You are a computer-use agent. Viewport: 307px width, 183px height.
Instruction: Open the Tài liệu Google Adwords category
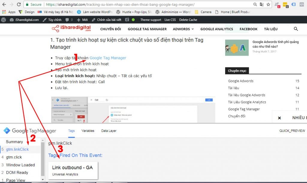246,95
